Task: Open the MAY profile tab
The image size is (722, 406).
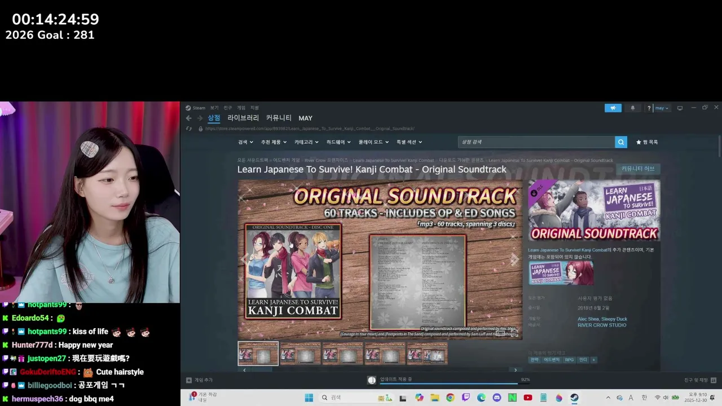Action: point(305,118)
